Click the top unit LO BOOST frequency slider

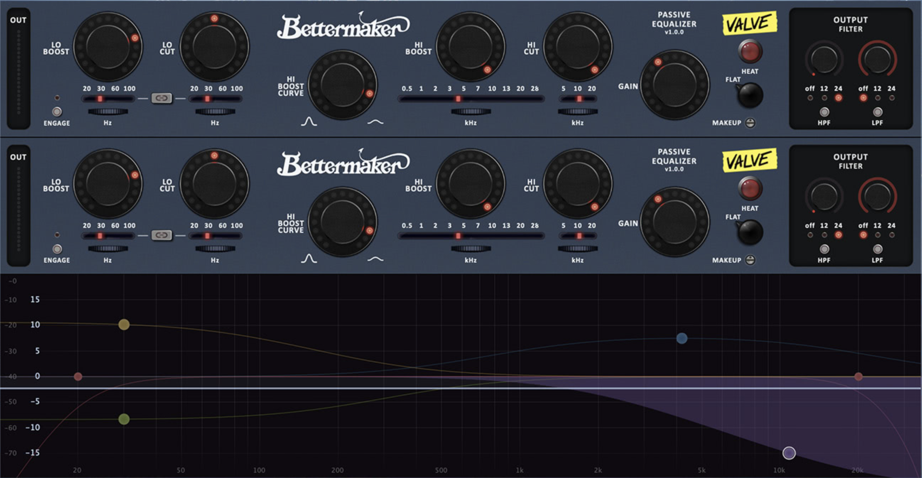point(108,98)
